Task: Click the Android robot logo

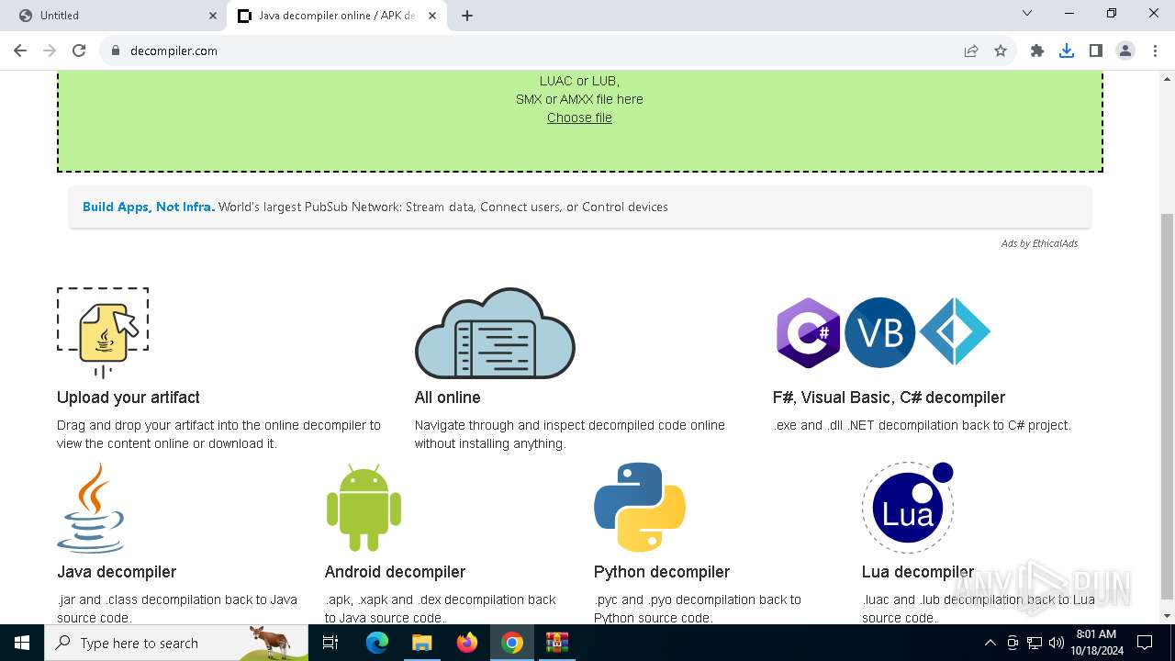Action: coord(364,508)
